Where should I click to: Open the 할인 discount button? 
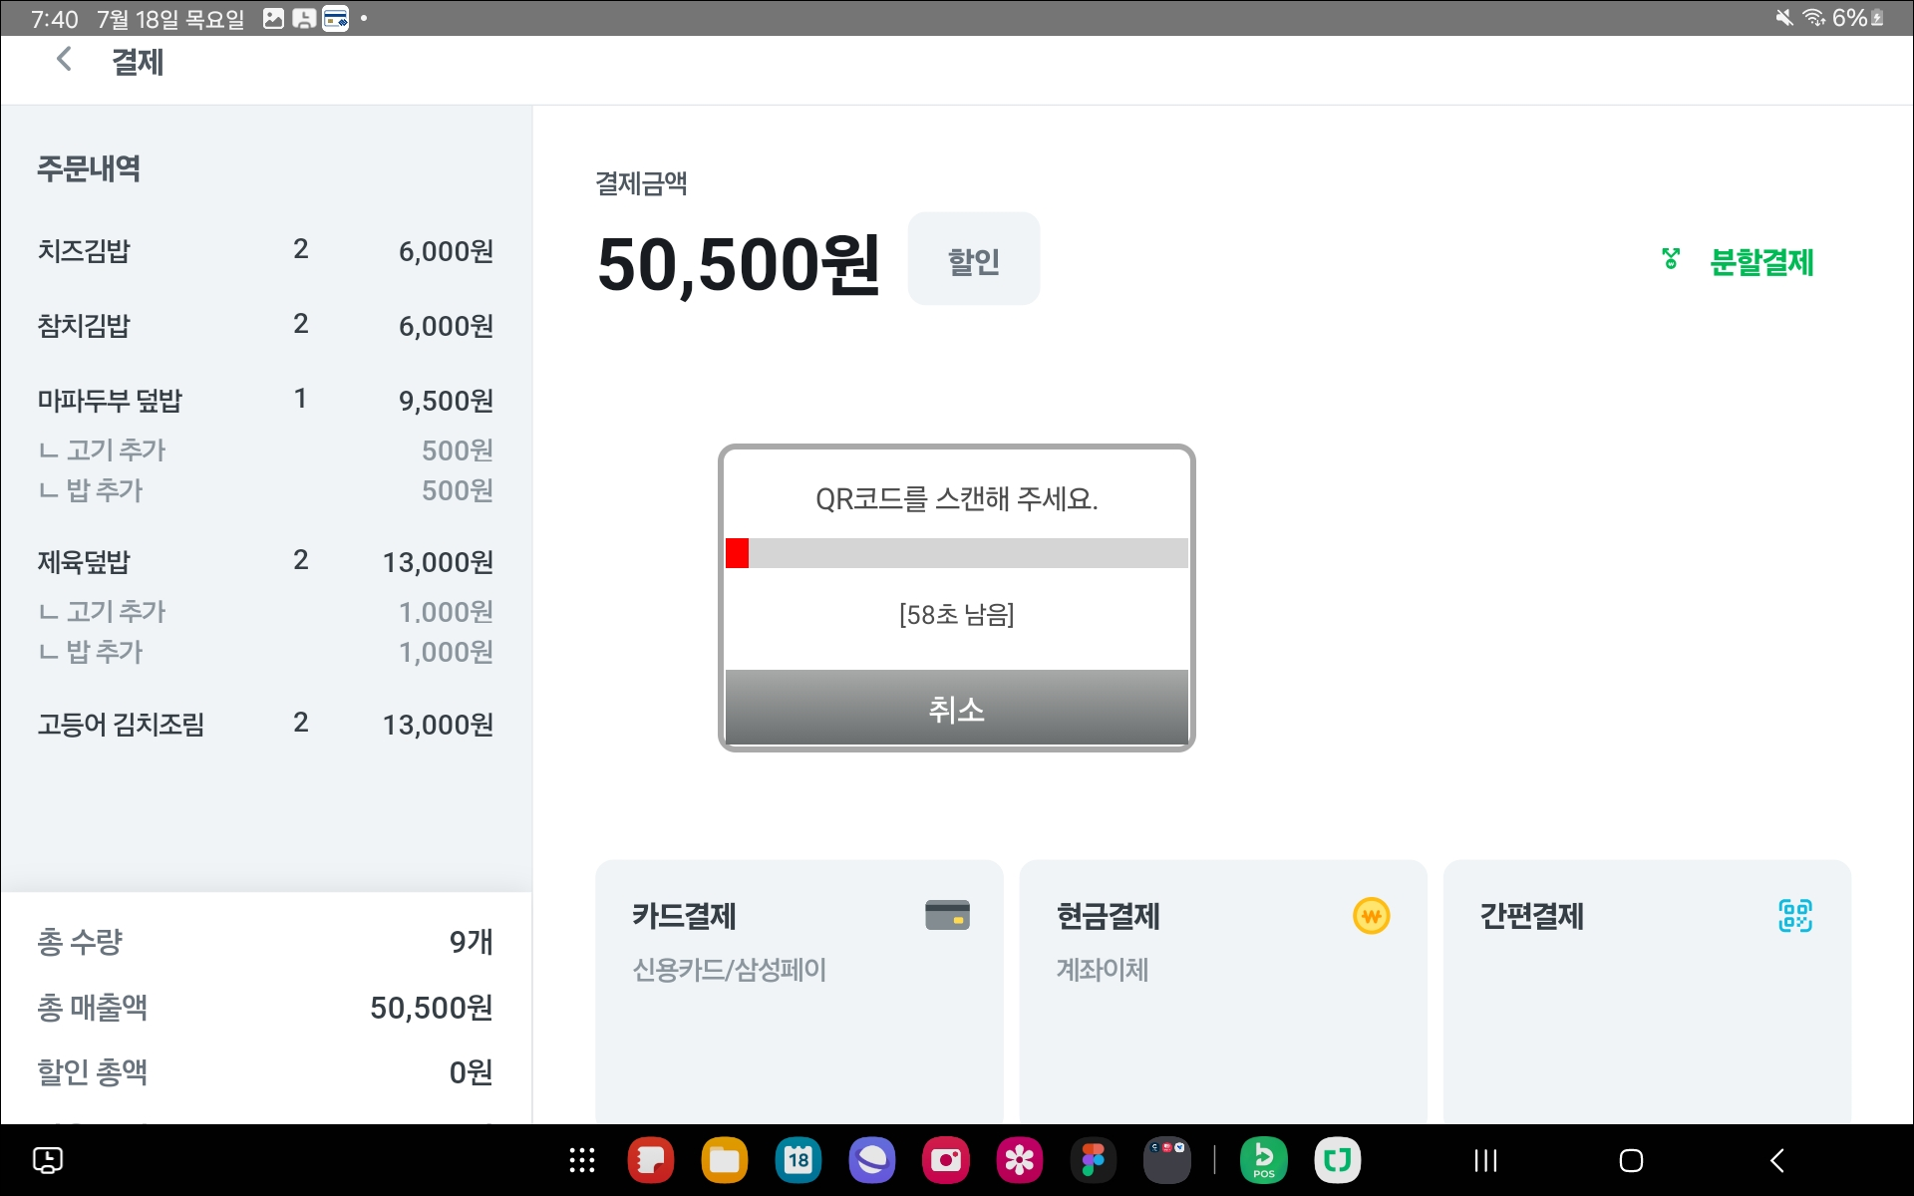[x=973, y=259]
